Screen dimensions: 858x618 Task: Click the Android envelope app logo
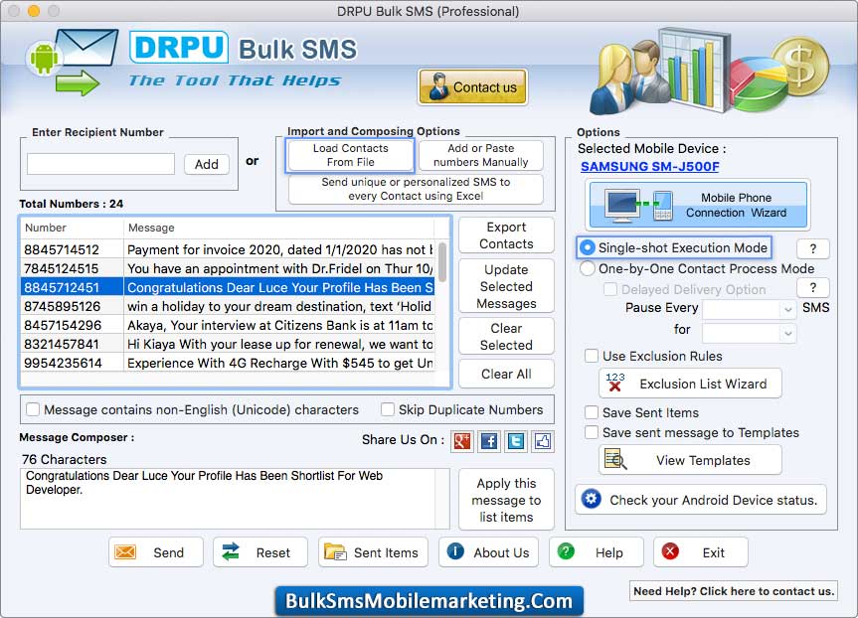pos(73,62)
